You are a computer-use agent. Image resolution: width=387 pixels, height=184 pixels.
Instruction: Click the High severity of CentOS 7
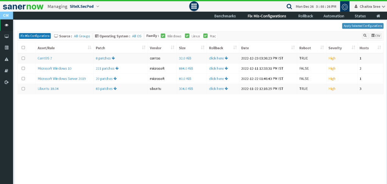coord(332,58)
